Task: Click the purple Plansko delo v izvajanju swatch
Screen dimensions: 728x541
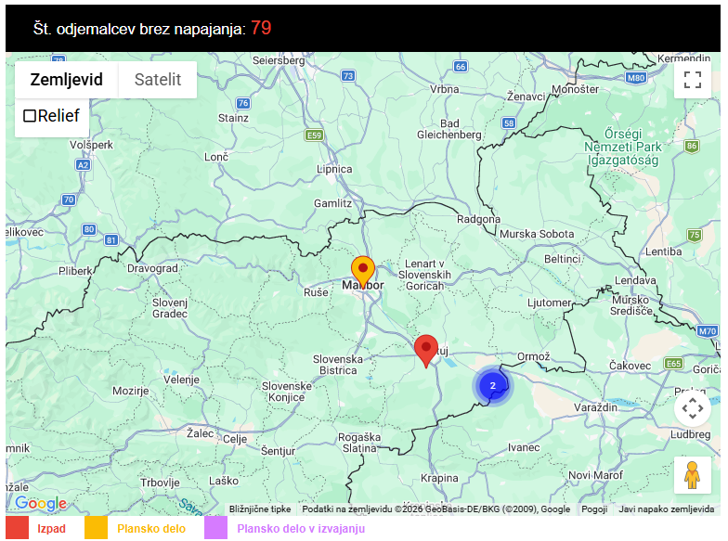Action: coord(215,528)
